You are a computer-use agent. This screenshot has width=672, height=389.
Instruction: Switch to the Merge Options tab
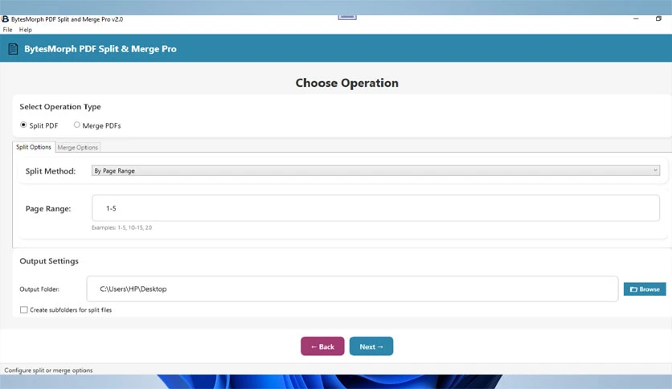[78, 147]
